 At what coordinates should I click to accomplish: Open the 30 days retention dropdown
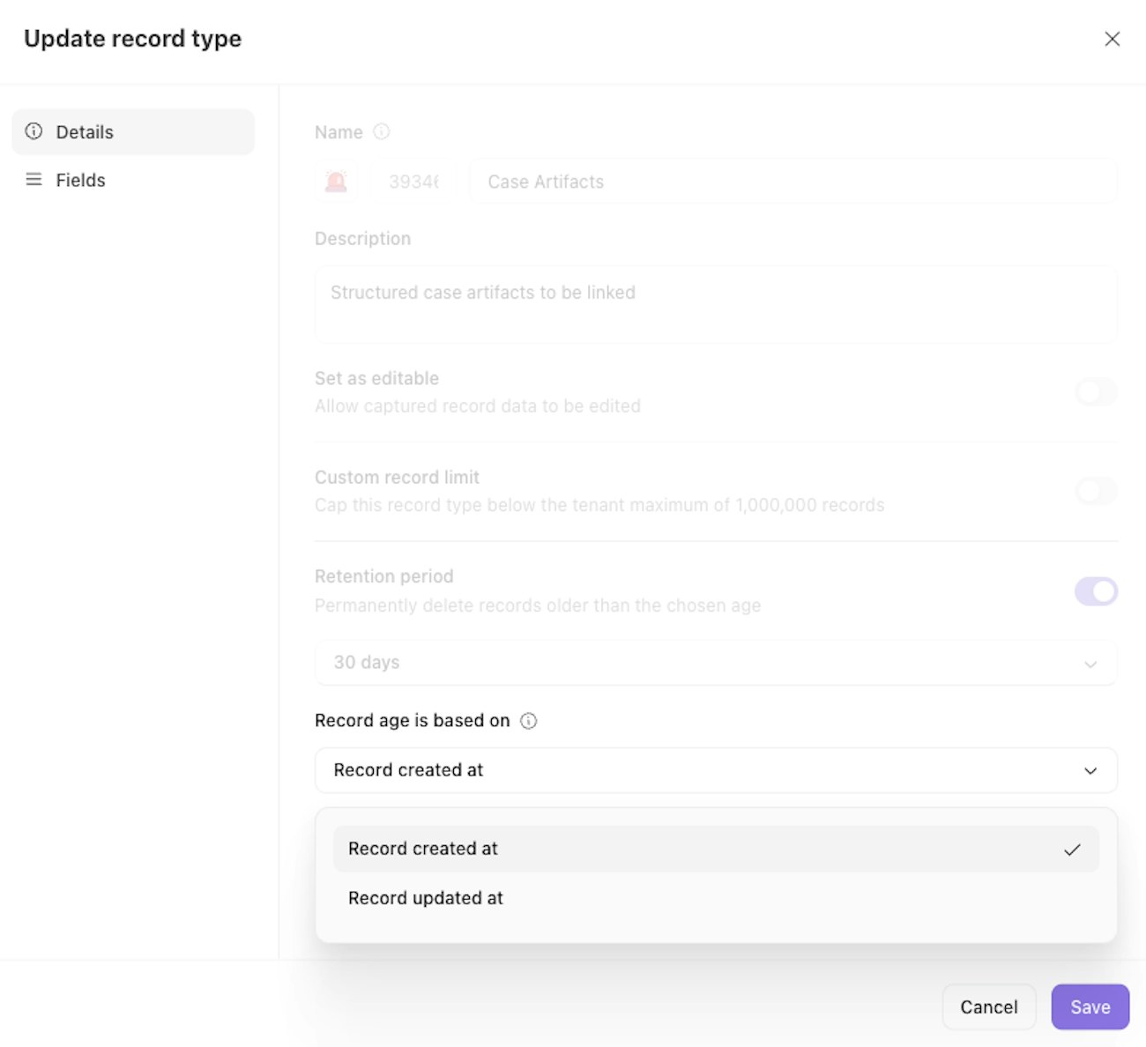(x=715, y=663)
